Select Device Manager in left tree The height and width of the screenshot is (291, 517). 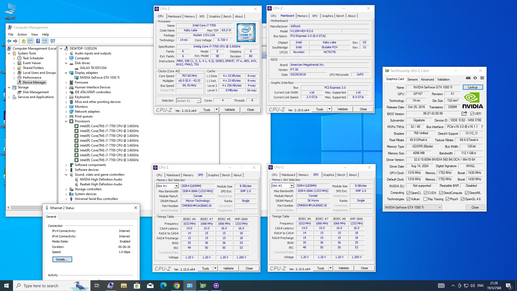(34, 82)
